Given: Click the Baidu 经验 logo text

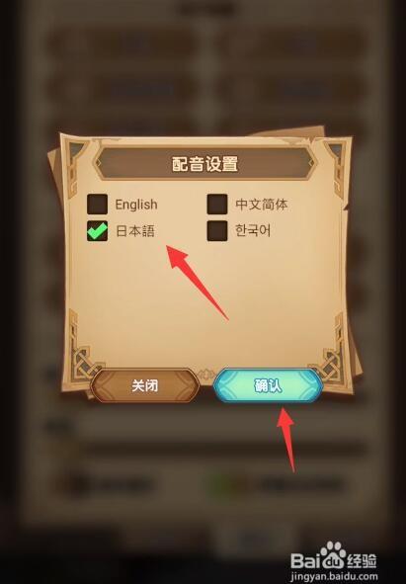Looking at the screenshot, I should pyautogui.click(x=362, y=560).
